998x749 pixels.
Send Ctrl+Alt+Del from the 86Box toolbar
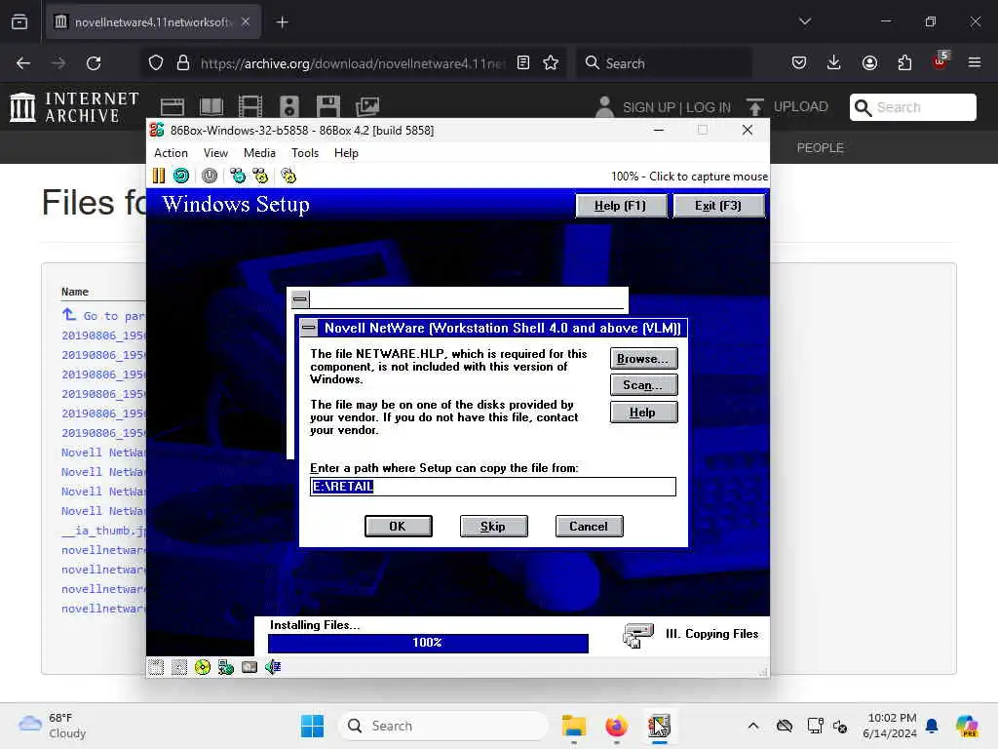[x=238, y=176]
